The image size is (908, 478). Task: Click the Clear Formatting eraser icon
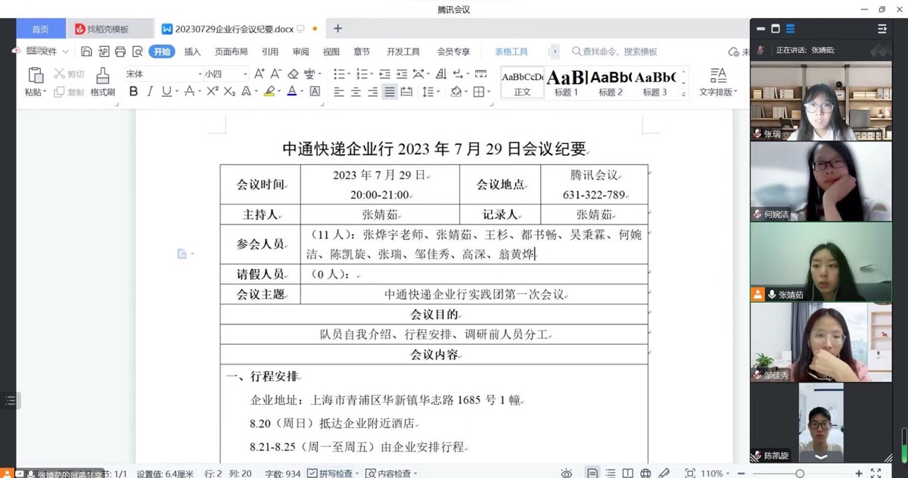point(293,74)
